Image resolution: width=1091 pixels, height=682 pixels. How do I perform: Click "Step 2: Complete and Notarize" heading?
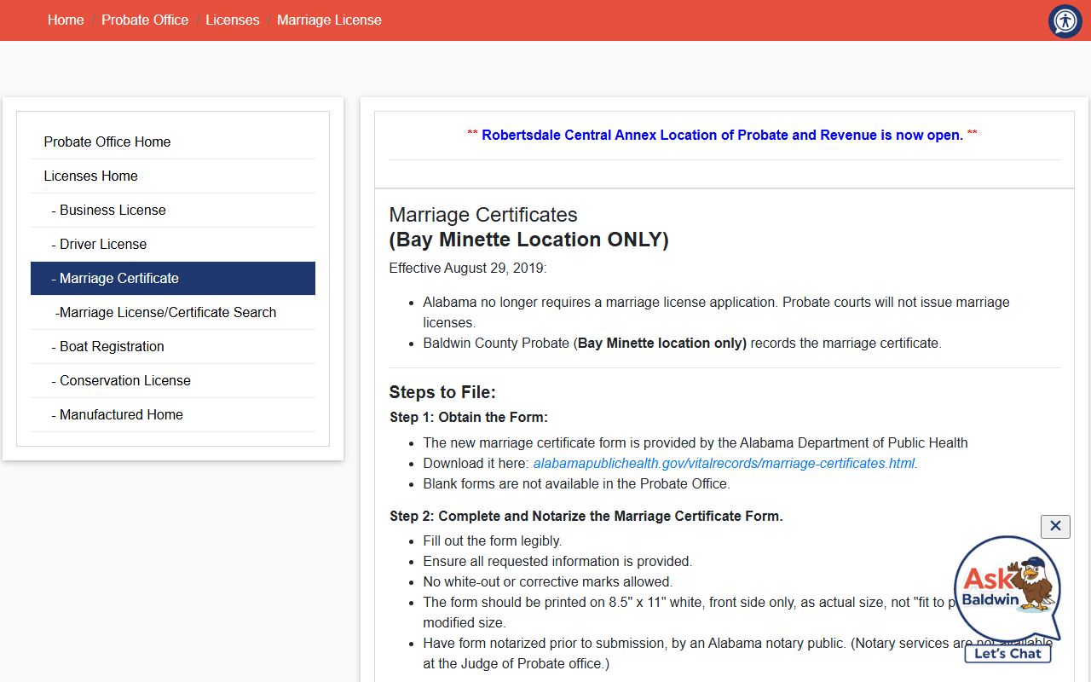point(586,516)
